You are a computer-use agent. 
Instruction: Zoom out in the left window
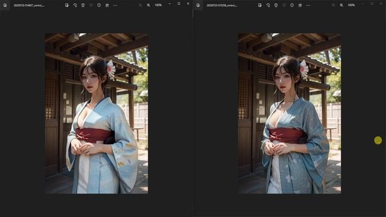(x=141, y=5)
